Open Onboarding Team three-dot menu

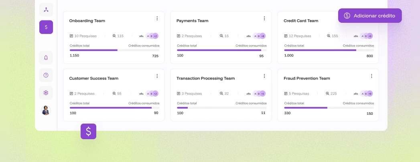pos(157,18)
